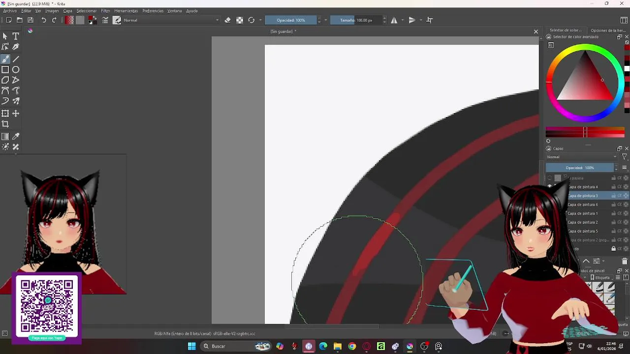This screenshot has width=630, height=354.
Task: Toggle eraser mode
Action: pos(227,20)
